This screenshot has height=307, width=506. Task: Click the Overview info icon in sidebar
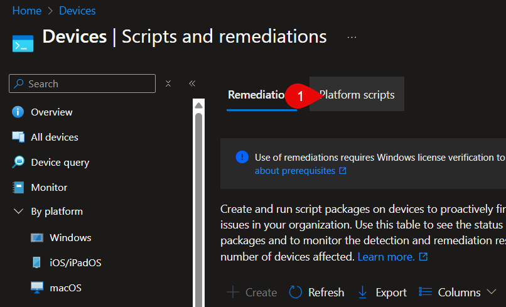[x=18, y=112]
